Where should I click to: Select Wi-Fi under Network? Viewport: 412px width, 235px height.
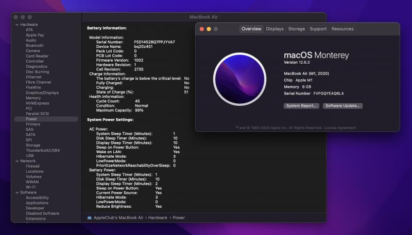pos(30,187)
